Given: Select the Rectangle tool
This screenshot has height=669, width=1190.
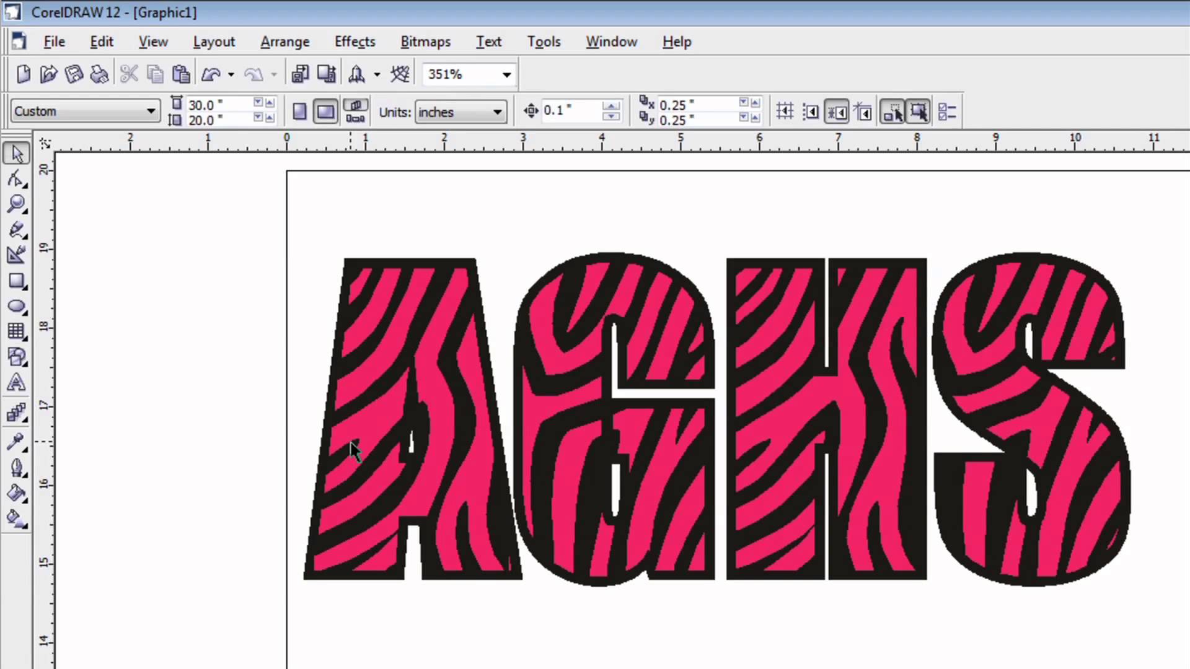Looking at the screenshot, I should pos(17,281).
